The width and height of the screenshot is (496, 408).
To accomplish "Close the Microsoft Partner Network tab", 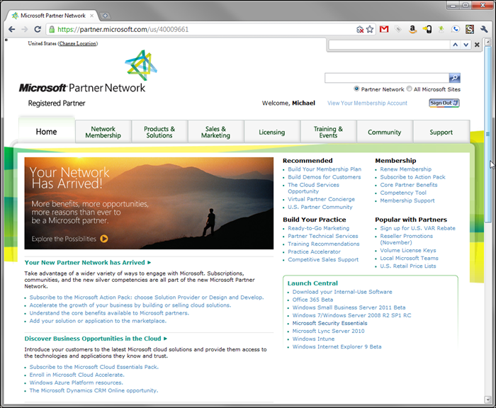I will [91, 16].
